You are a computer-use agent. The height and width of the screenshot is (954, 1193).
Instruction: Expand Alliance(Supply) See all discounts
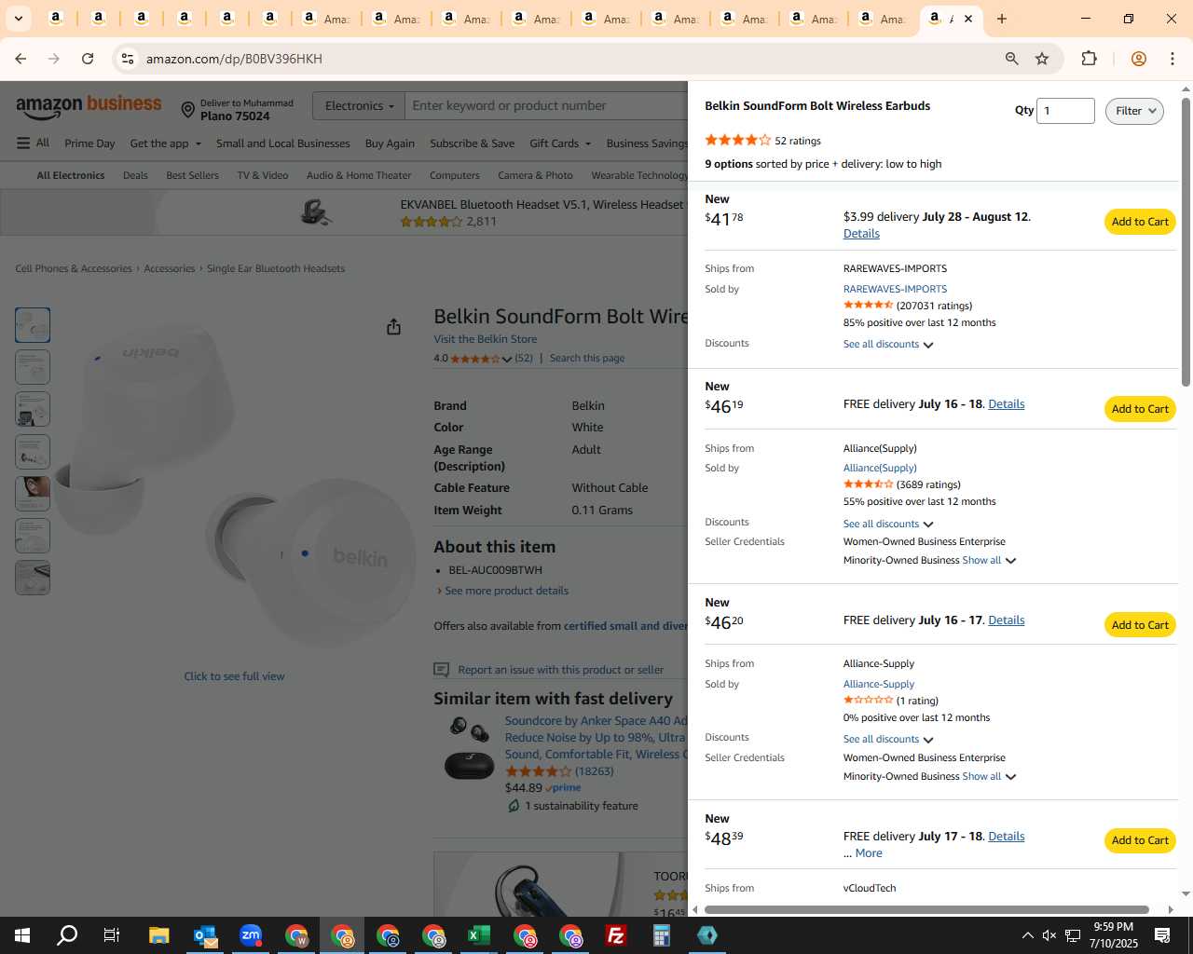point(888,525)
